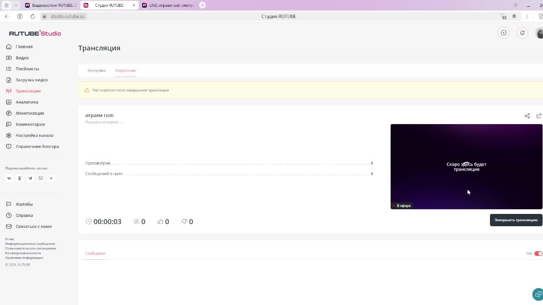The height and width of the screenshot is (305, 543).
Task: Click the share stream icon
Action: pos(527,116)
